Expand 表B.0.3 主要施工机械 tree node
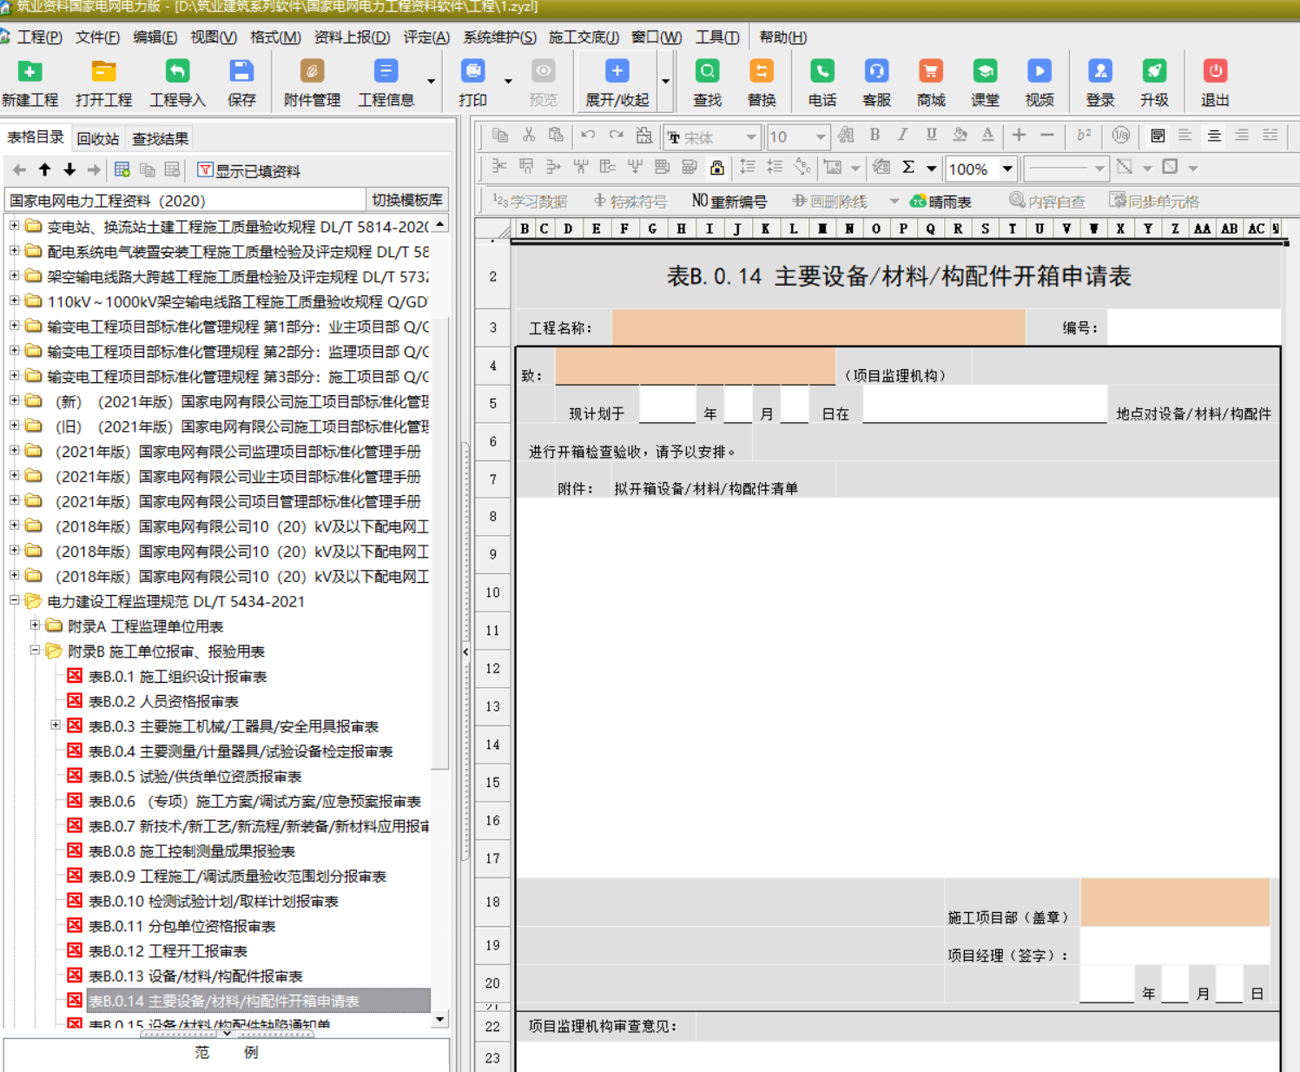The height and width of the screenshot is (1072, 1300). coord(56,725)
